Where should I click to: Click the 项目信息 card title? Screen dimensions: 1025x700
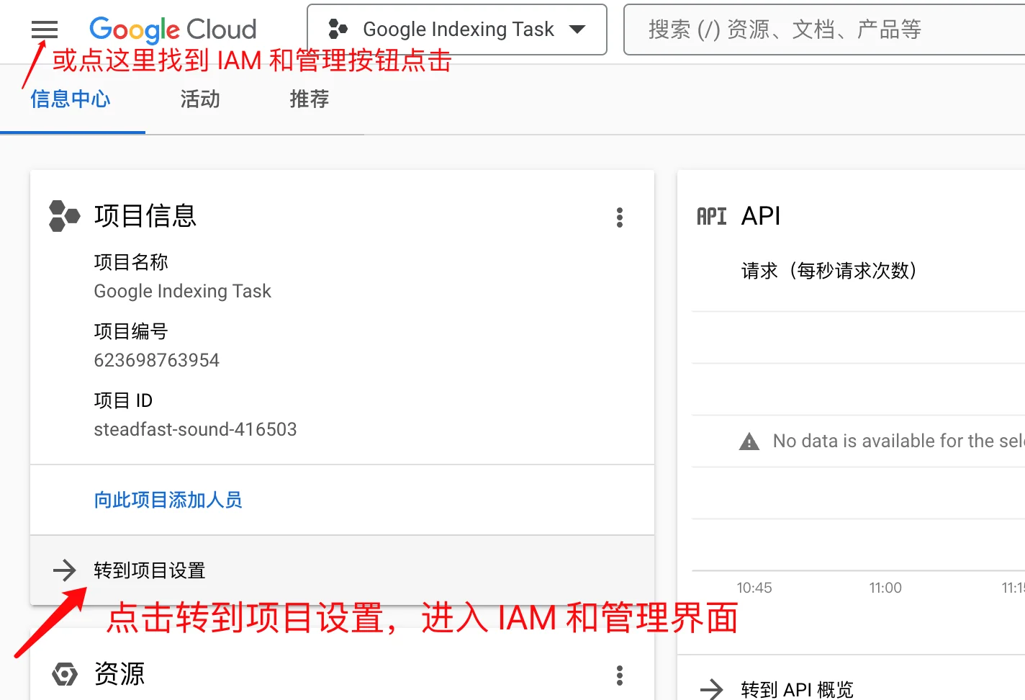click(x=145, y=216)
